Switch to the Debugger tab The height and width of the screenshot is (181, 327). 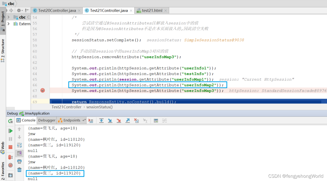tap(47, 120)
